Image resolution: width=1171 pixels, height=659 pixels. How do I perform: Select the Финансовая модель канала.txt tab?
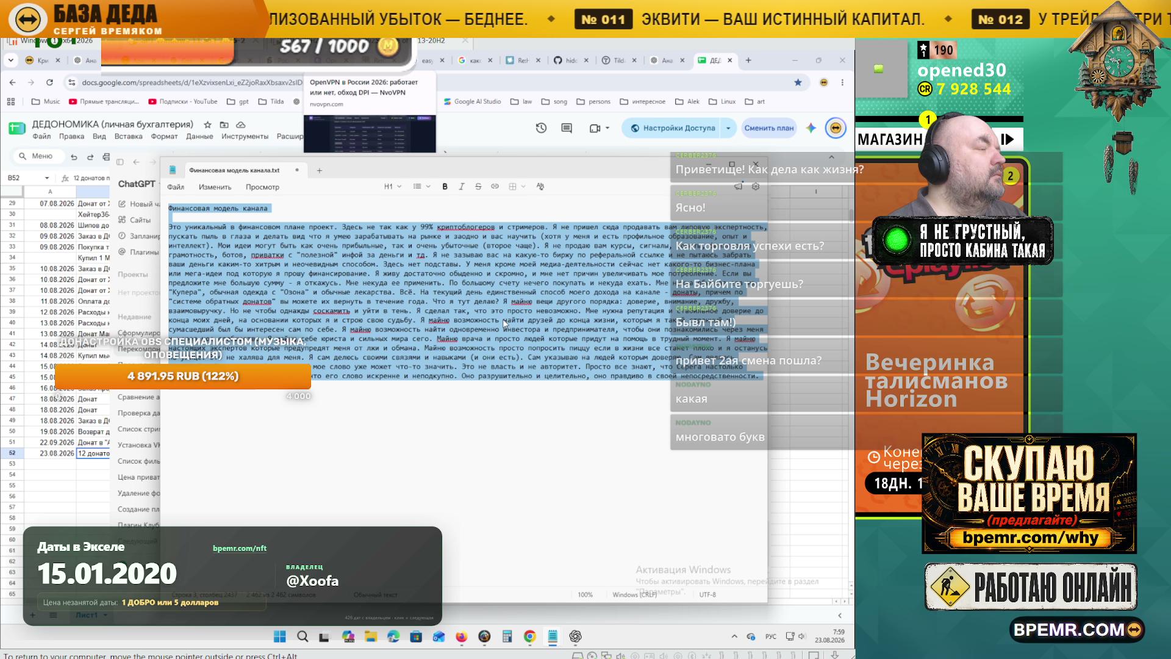coord(234,170)
